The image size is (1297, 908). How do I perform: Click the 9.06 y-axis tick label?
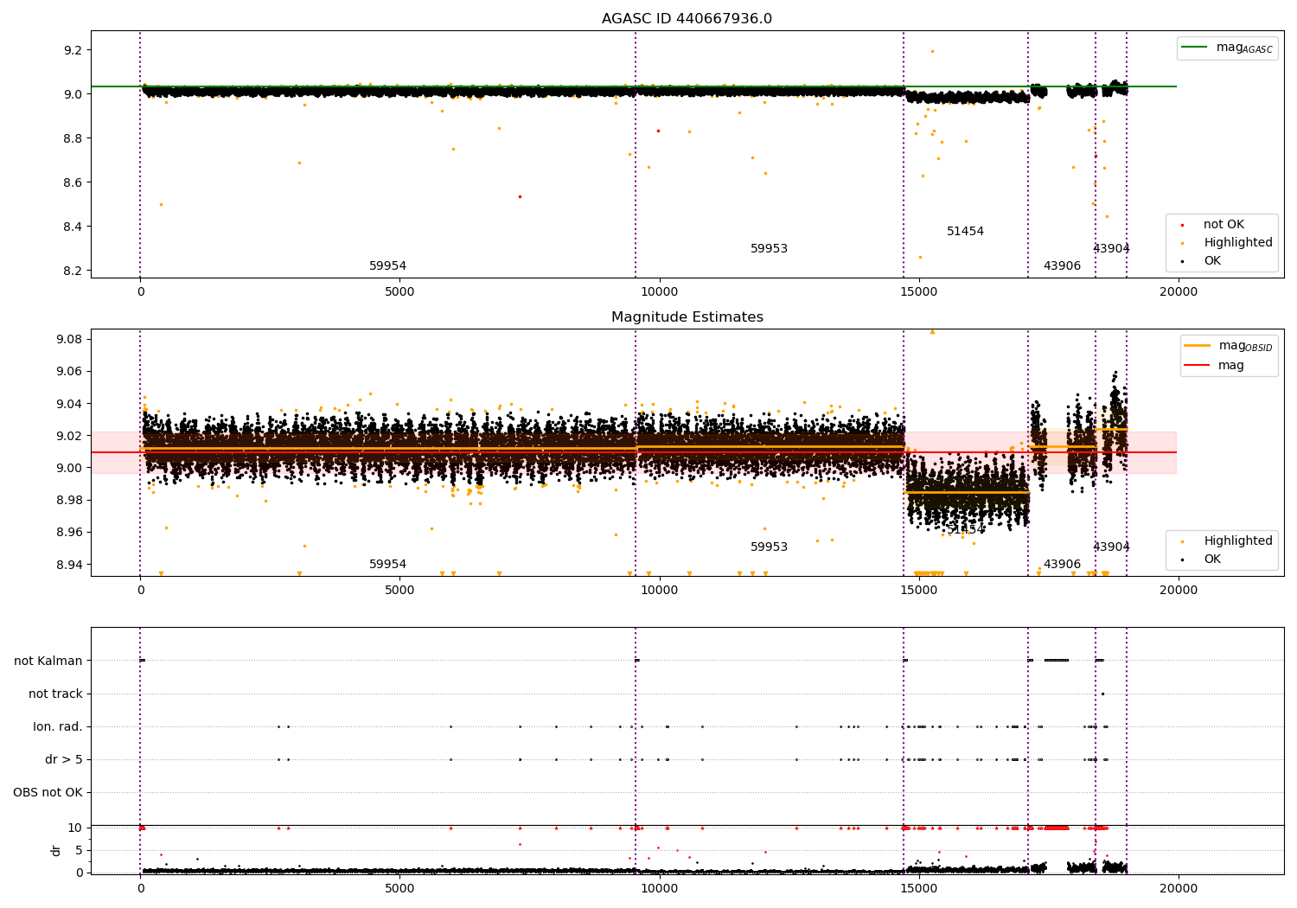coord(70,372)
